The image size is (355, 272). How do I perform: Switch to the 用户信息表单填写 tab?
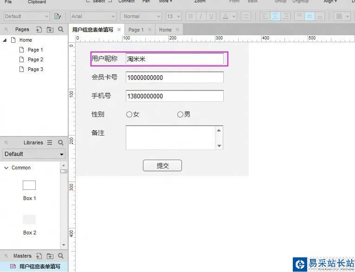93,30
